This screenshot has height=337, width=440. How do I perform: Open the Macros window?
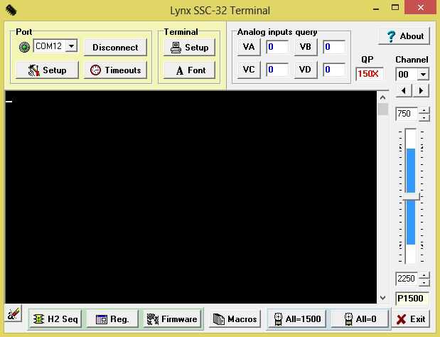pos(235,319)
